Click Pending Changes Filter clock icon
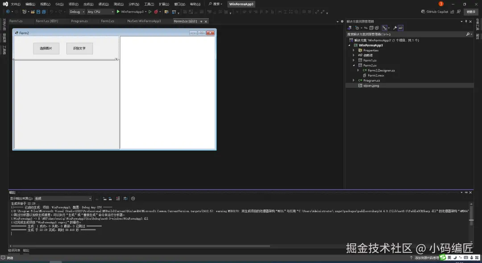Image resolution: width=482 pixels, height=263 pixels. (357, 28)
